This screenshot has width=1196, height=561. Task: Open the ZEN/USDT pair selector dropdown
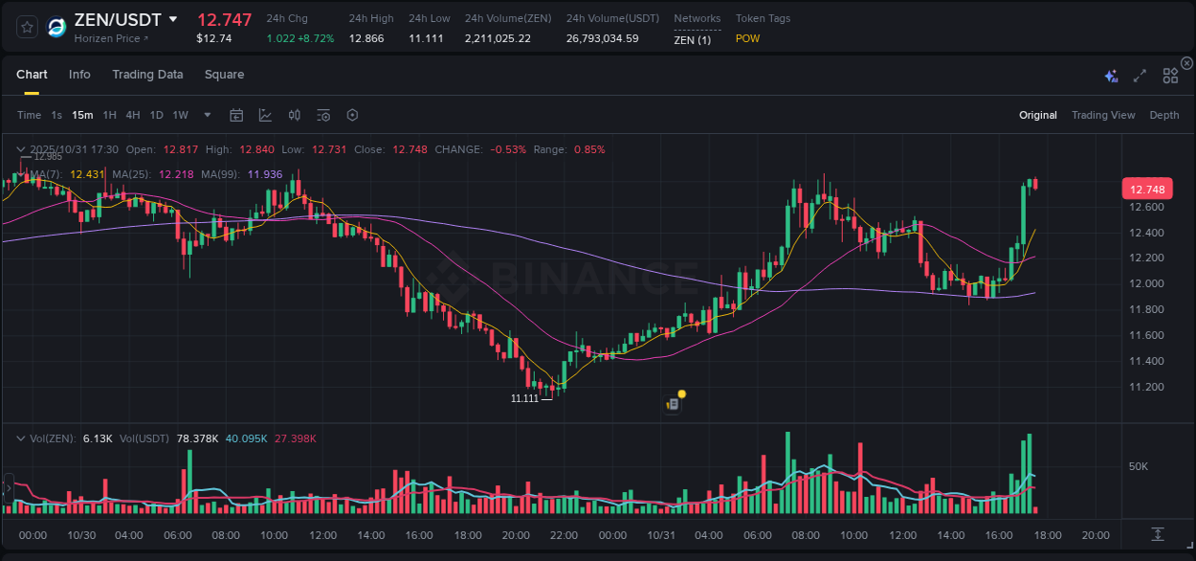pos(173,18)
